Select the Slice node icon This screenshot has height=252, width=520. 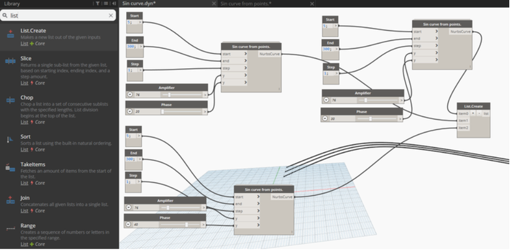point(10,61)
